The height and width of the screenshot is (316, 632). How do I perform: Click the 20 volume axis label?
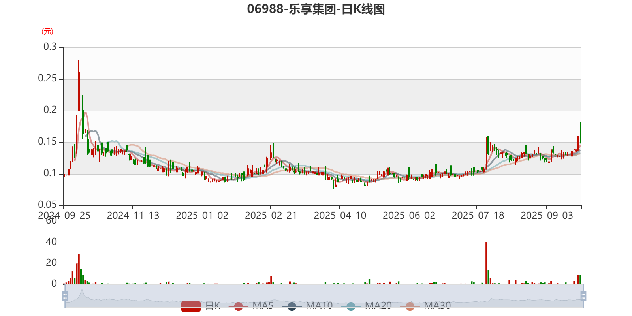pyautogui.click(x=51, y=263)
